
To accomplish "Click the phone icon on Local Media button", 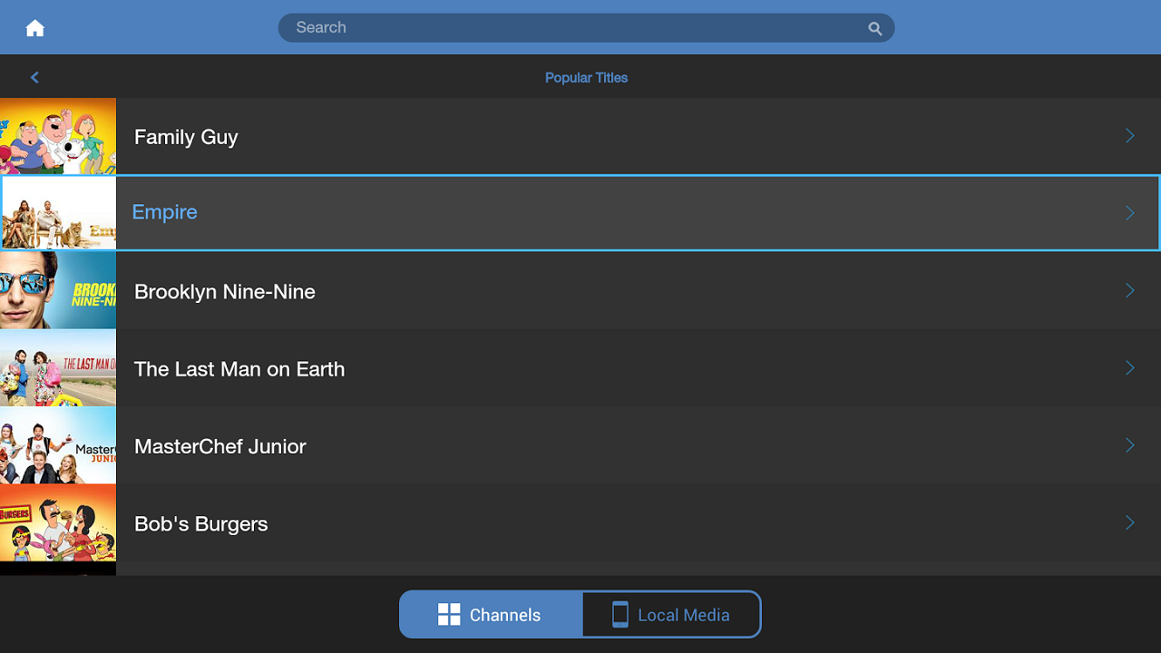I will click(620, 614).
